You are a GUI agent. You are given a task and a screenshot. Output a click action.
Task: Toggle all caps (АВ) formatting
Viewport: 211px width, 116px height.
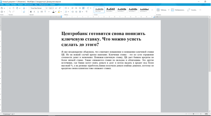tap(41, 12)
